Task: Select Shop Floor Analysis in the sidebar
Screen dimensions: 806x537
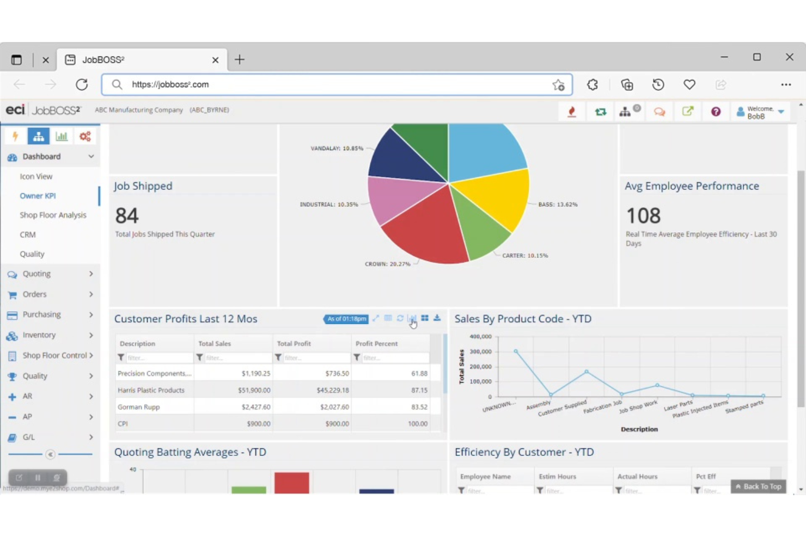Action: click(x=53, y=214)
